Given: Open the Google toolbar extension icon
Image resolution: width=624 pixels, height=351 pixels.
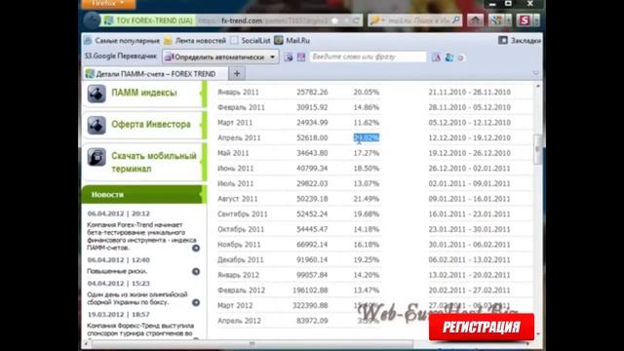Looking at the screenshot, I should [x=496, y=19].
